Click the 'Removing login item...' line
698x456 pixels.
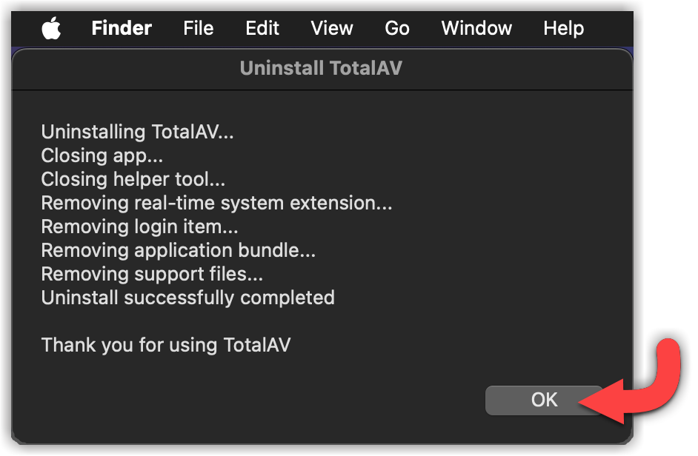[139, 227]
